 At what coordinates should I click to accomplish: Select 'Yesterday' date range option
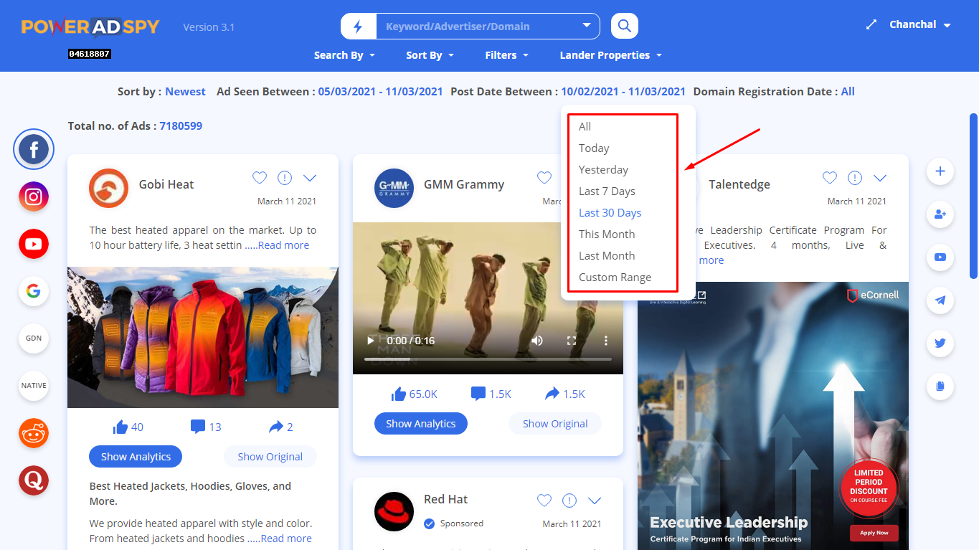tap(603, 170)
